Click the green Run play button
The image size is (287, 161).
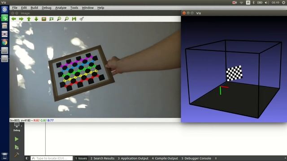(17, 139)
